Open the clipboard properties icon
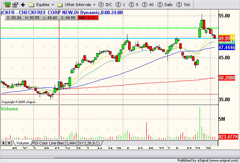The image size is (240, 163). [x=15, y=5]
